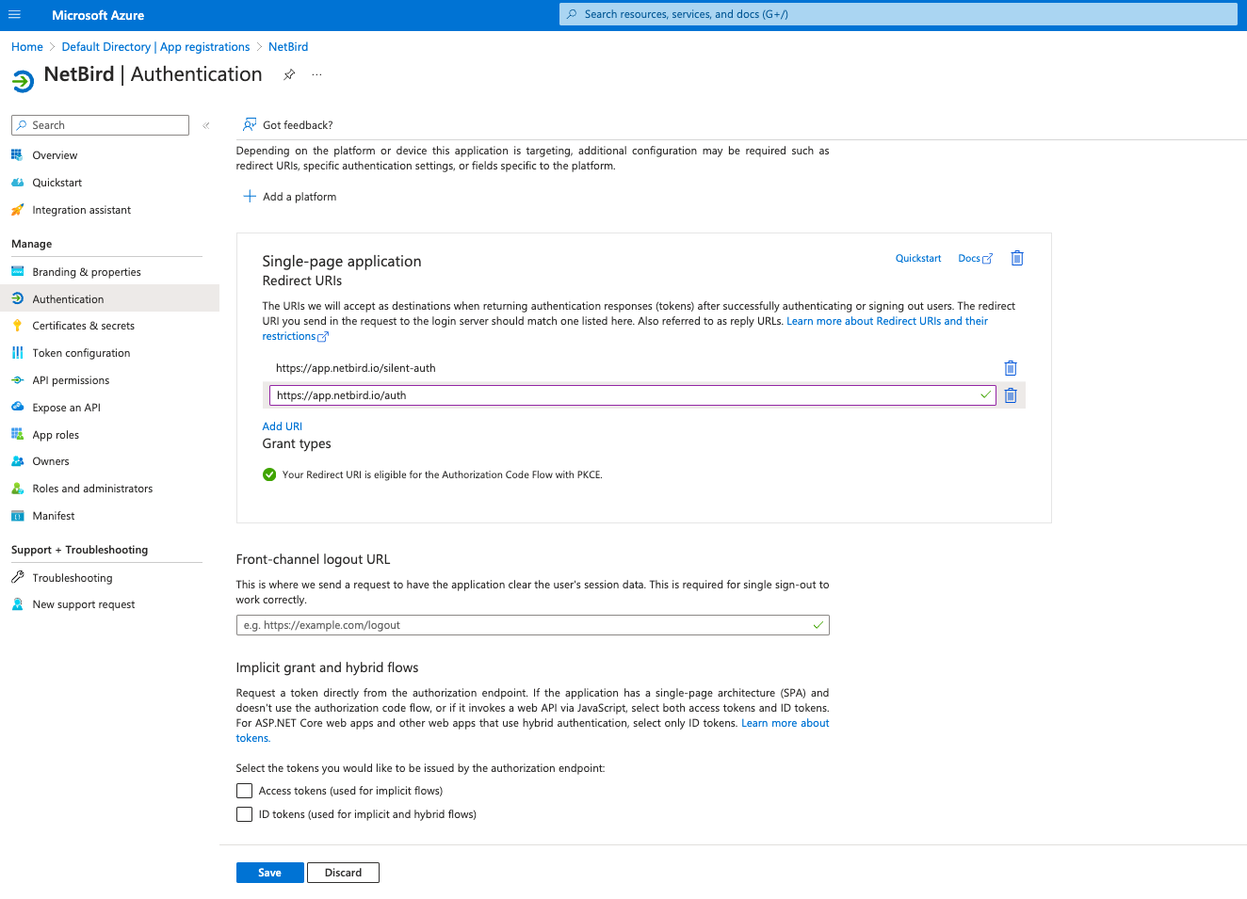Screen dimensions: 1247x899
Task: Delete the silent-auth redirect URI
Action: tap(1011, 368)
